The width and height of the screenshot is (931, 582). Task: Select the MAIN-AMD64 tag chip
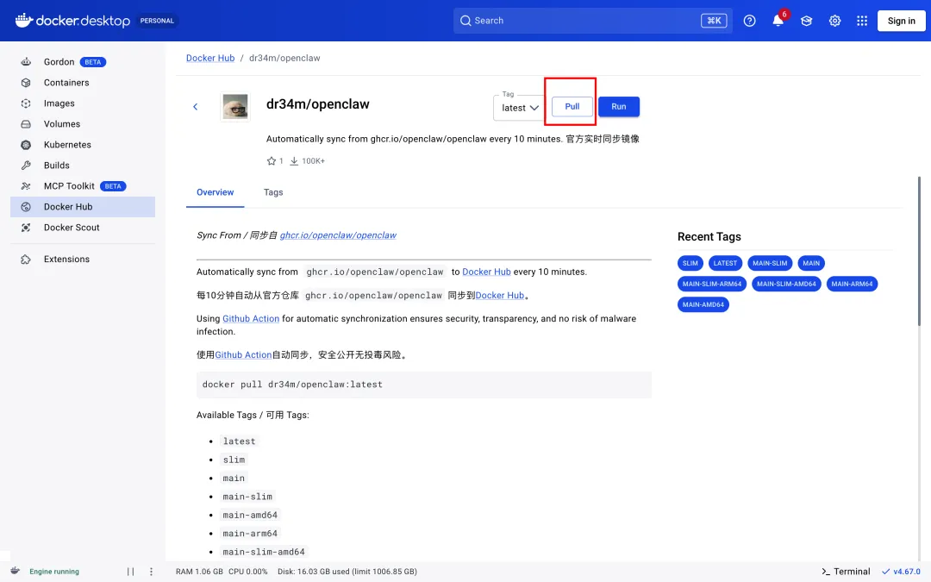(703, 304)
